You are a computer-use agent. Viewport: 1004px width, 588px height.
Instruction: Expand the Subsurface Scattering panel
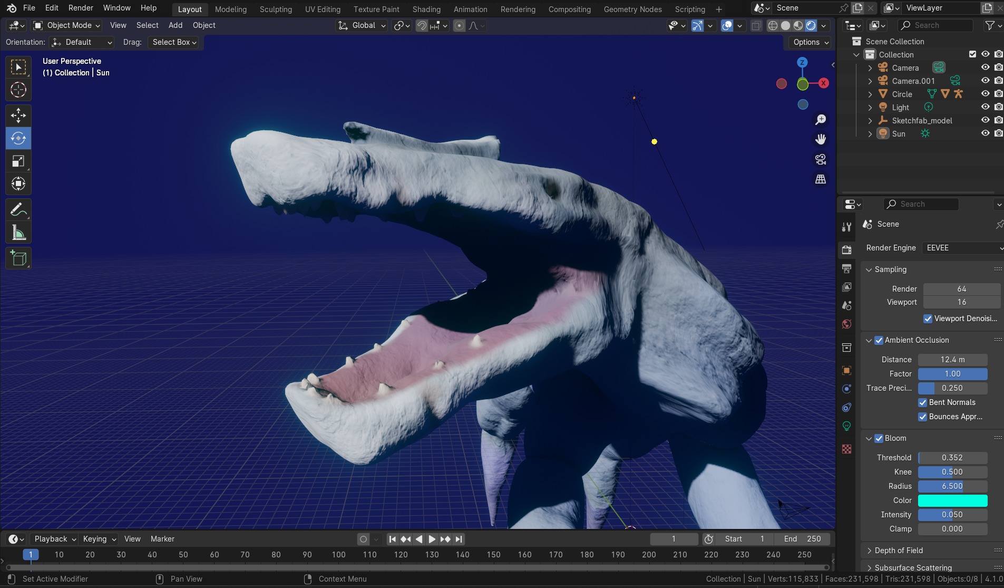(913, 567)
